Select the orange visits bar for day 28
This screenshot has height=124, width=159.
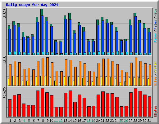pos(136,71)
